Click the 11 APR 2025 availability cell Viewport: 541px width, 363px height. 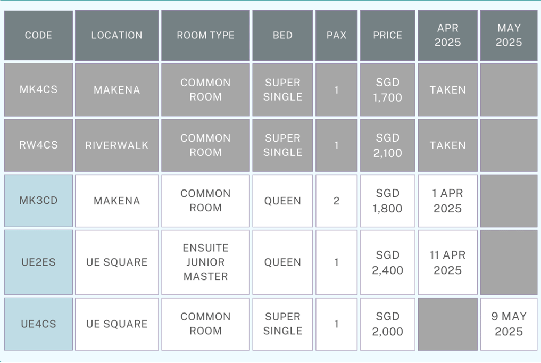point(447,262)
